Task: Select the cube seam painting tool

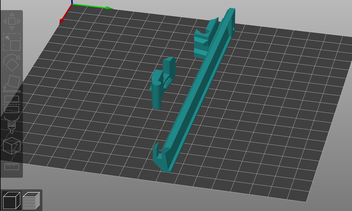Action: [x=12, y=146]
